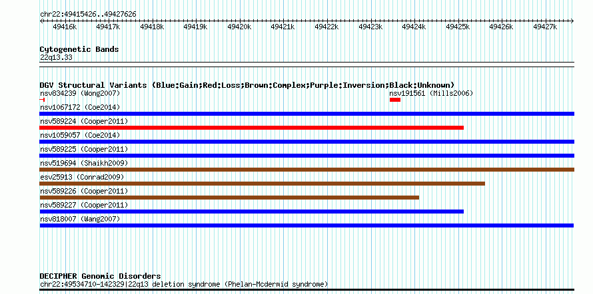Click the 49419k ruler tick label
The height and width of the screenshot is (294, 593).
click(195, 27)
